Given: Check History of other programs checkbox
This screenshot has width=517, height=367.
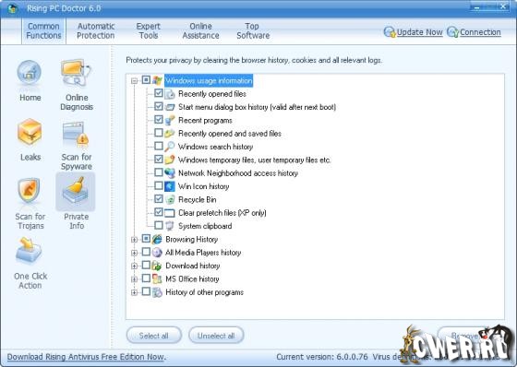Looking at the screenshot, I should [x=146, y=291].
